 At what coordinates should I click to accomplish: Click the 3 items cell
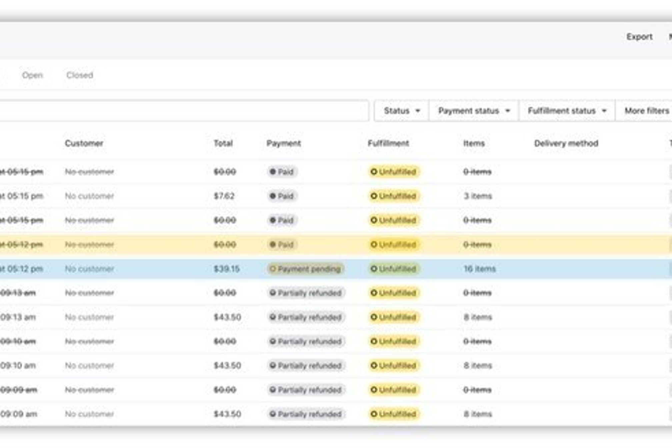coord(478,196)
